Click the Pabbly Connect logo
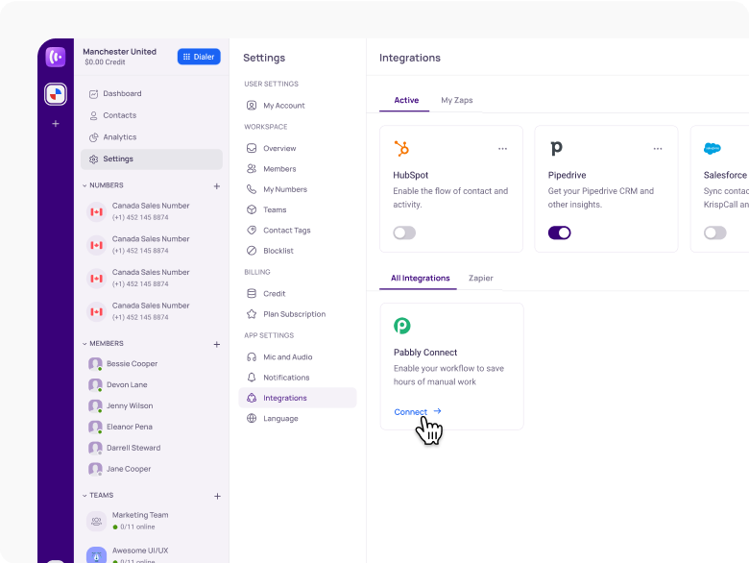Viewport: 749px width, 563px height. 402,326
